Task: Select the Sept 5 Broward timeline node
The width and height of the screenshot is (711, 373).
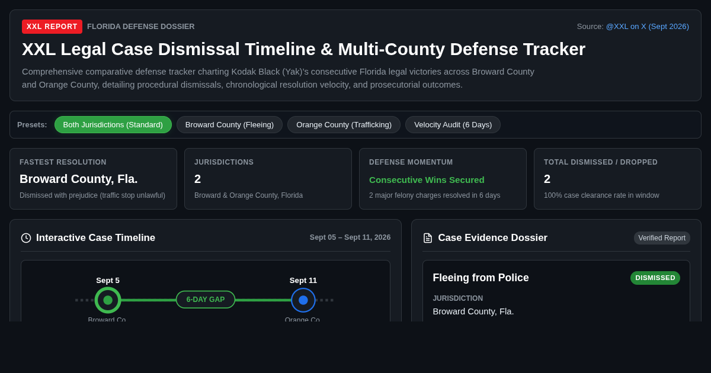Action: point(108,300)
